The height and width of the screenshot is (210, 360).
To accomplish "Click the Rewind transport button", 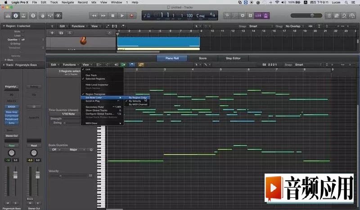I will click(x=94, y=16).
